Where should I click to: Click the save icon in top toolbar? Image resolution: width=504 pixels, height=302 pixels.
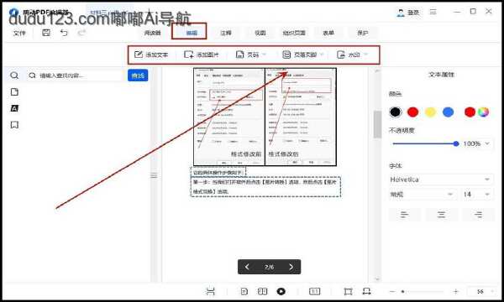tap(46, 33)
